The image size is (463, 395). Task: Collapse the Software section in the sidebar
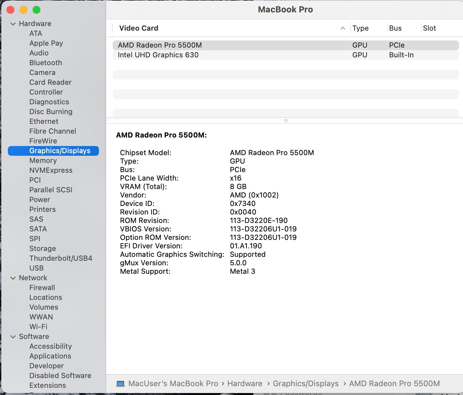tap(13, 336)
